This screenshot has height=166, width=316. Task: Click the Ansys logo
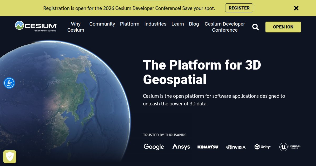click(181, 147)
